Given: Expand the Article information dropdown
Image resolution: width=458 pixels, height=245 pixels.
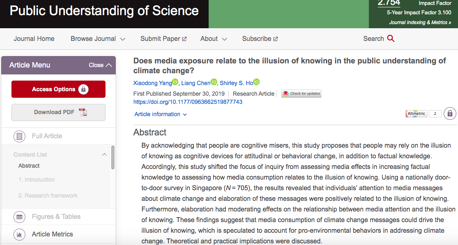Looking at the screenshot, I should point(160,114).
